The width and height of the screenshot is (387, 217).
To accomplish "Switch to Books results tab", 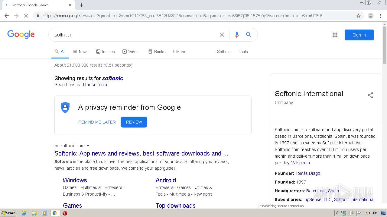I will point(157,52).
